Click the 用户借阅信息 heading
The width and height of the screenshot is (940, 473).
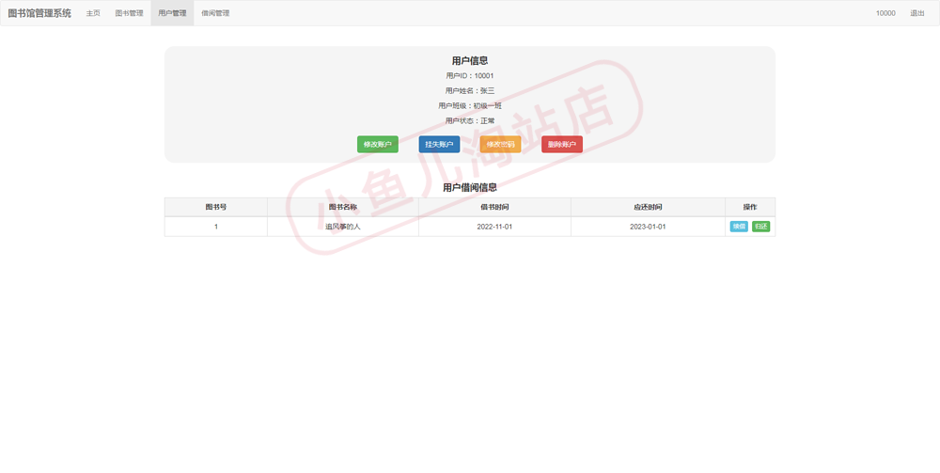[470, 187]
